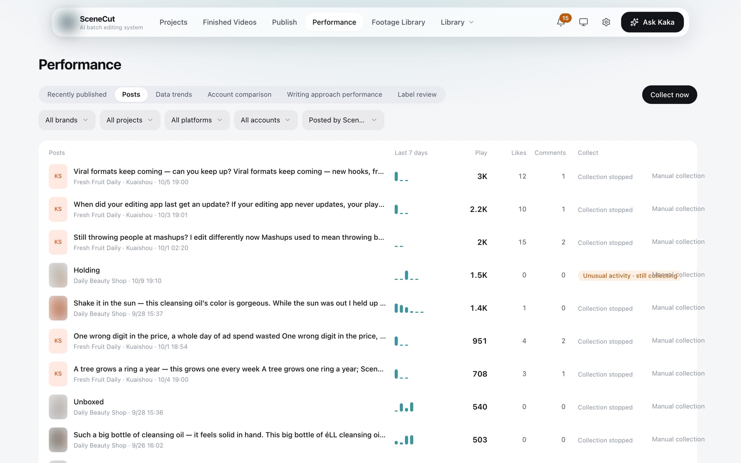Click the Collect now button

pos(669,95)
